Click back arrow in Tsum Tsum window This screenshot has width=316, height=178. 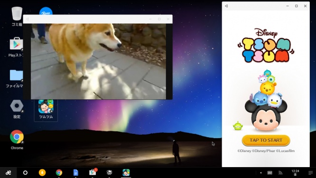(x=226, y=6)
